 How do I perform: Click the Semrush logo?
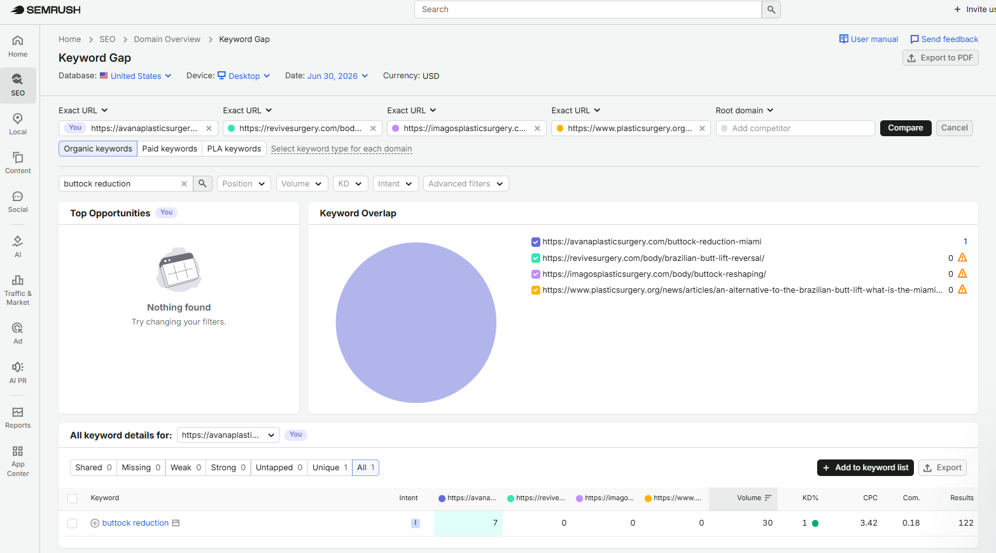45,10
